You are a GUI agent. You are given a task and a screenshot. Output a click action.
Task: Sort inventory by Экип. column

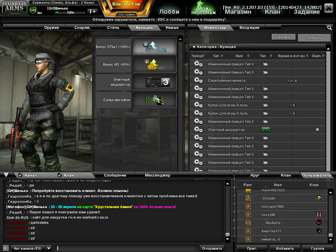318,56
